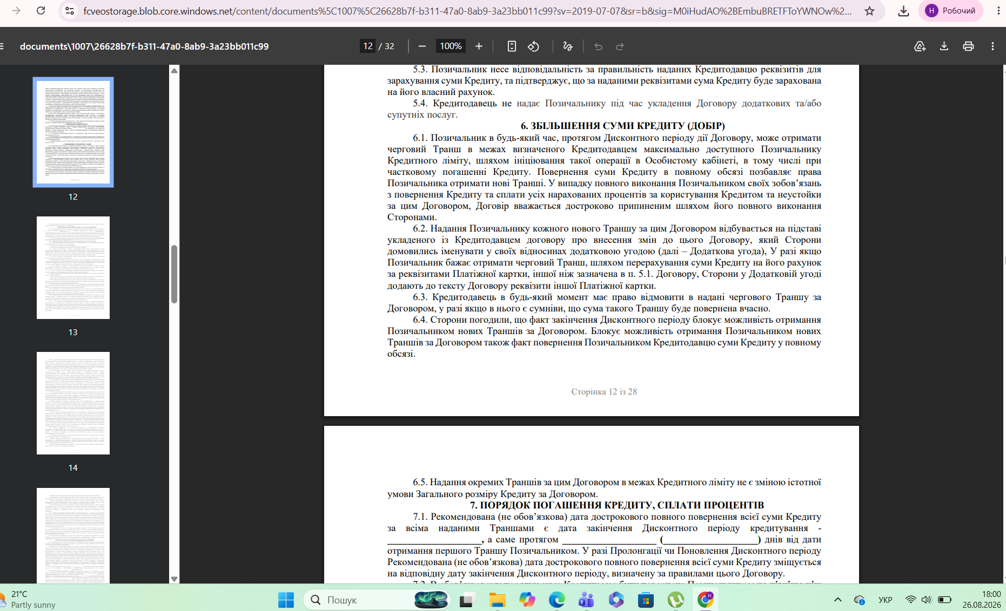Open uTorrent from taskbar
Image resolution: width=1006 pixels, height=611 pixels.
675,600
